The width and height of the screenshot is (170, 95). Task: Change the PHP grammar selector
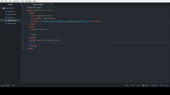(x=138, y=85)
